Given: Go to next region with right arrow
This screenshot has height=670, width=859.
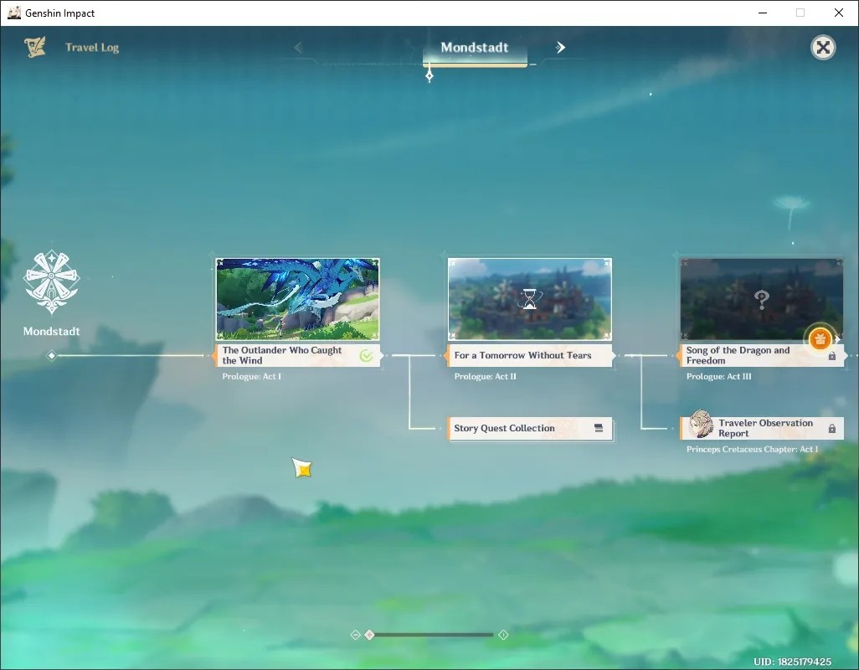Looking at the screenshot, I should pyautogui.click(x=560, y=48).
